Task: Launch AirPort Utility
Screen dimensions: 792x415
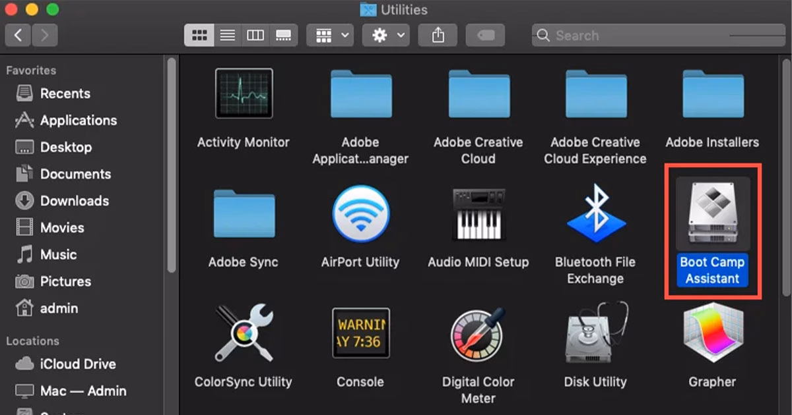Action: click(x=360, y=214)
